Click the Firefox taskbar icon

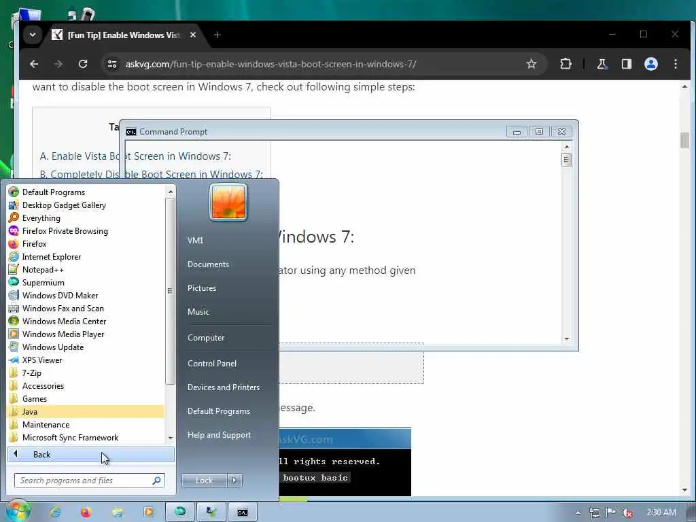click(x=86, y=512)
